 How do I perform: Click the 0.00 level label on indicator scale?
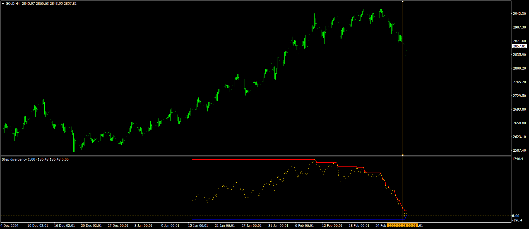tap(516, 216)
